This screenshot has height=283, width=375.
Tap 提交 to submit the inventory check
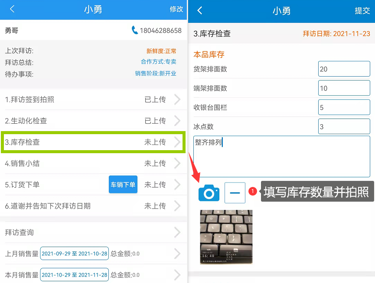pyautogui.click(x=362, y=11)
